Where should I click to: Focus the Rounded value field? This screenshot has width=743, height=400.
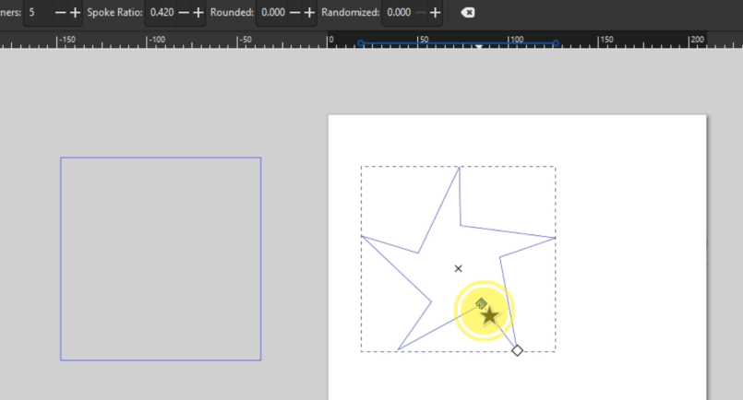click(273, 13)
